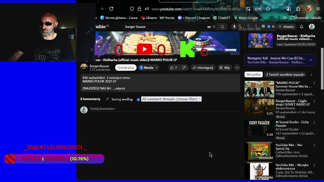The image size is (324, 182).
Task: Click the YouTube address bar URL
Action: (196, 9)
